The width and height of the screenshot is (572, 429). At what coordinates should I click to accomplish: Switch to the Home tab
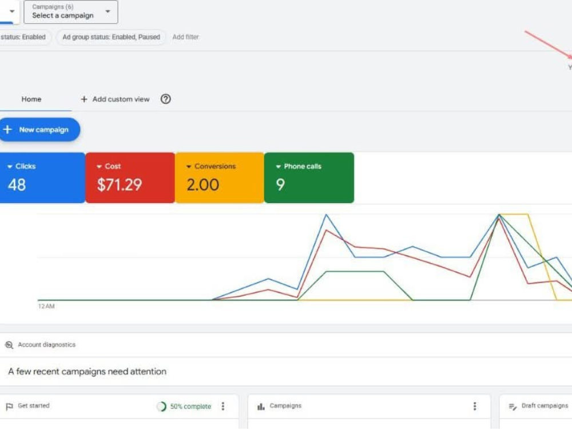[x=31, y=99]
